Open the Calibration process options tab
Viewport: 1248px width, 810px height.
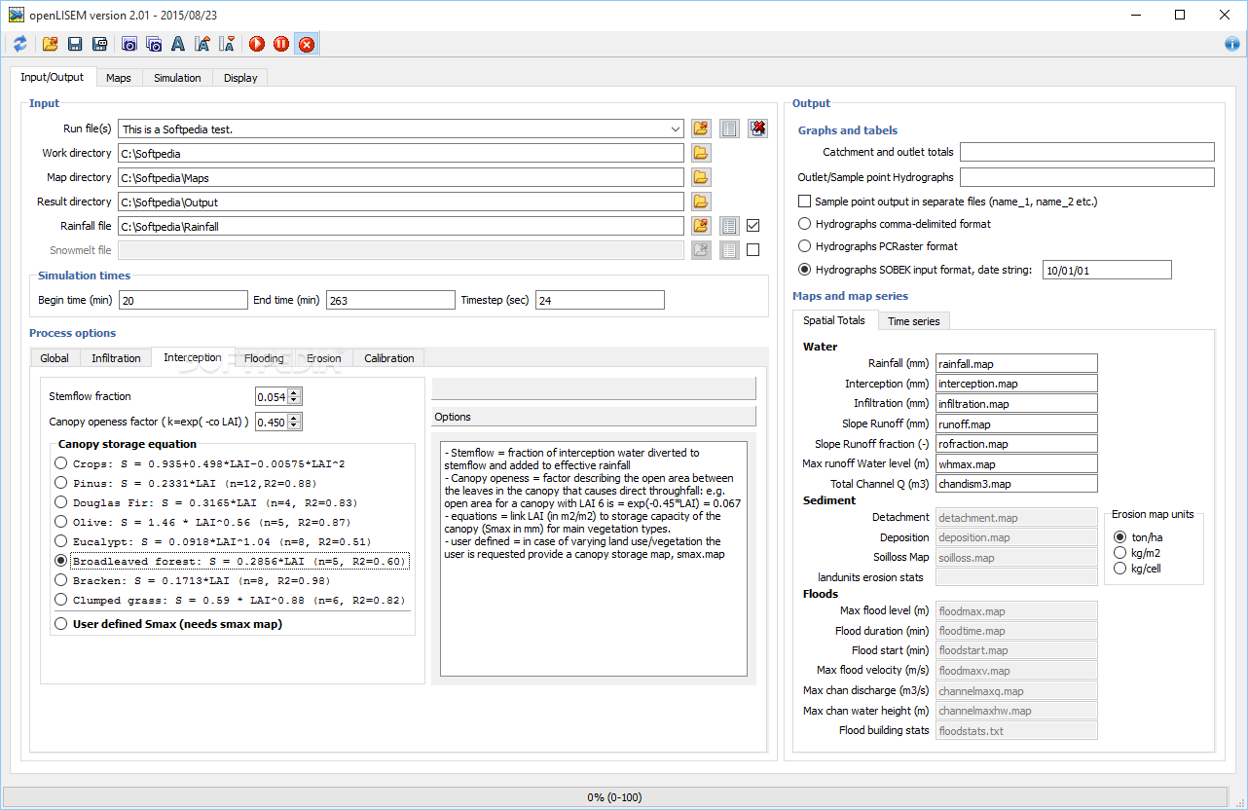tap(389, 358)
